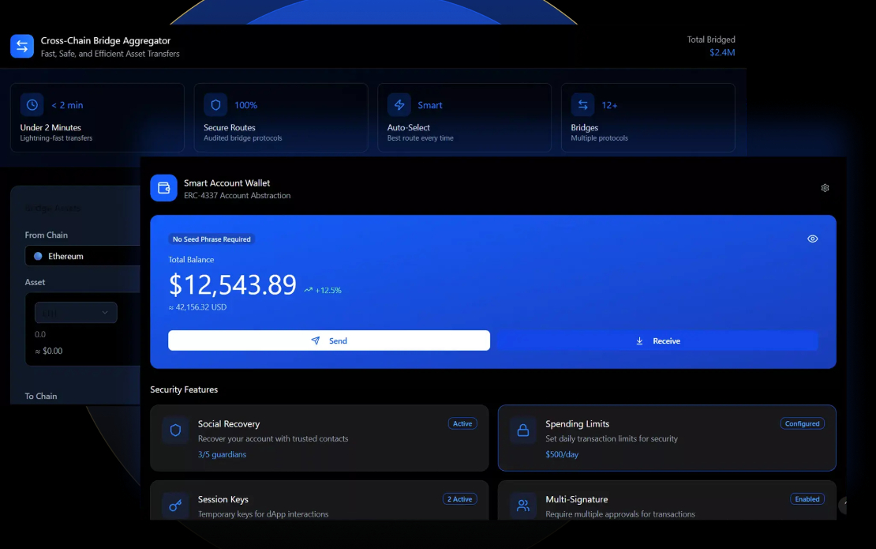Click the trending up arrow icon beside +12.5%
This screenshot has width=876, height=549.
(308, 290)
